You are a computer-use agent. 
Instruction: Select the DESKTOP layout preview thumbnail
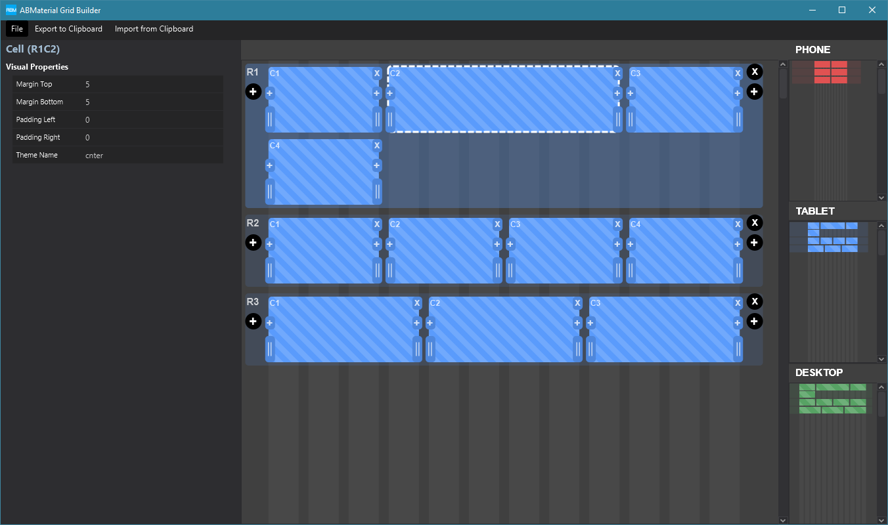tap(832, 399)
